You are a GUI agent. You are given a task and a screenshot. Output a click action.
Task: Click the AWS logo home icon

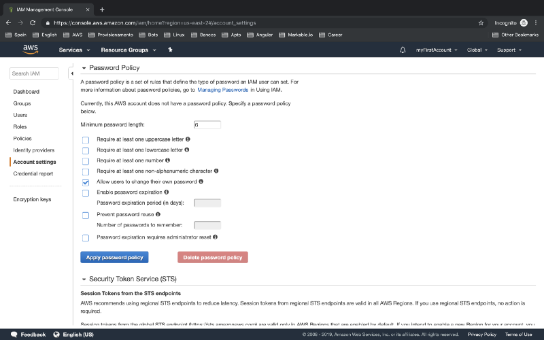tap(31, 50)
